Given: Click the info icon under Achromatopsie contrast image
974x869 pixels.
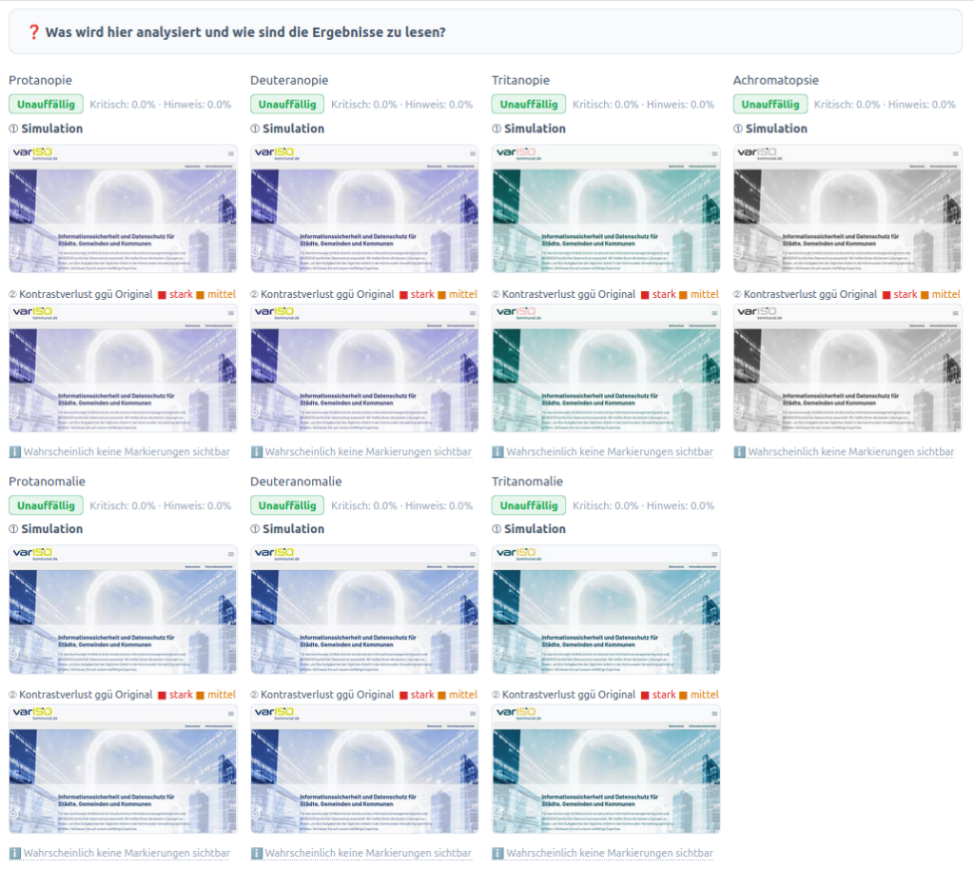Looking at the screenshot, I should pyautogui.click(x=739, y=452).
